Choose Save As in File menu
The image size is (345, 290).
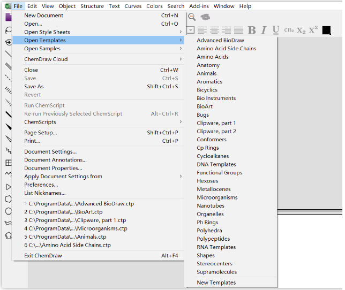[98, 87]
